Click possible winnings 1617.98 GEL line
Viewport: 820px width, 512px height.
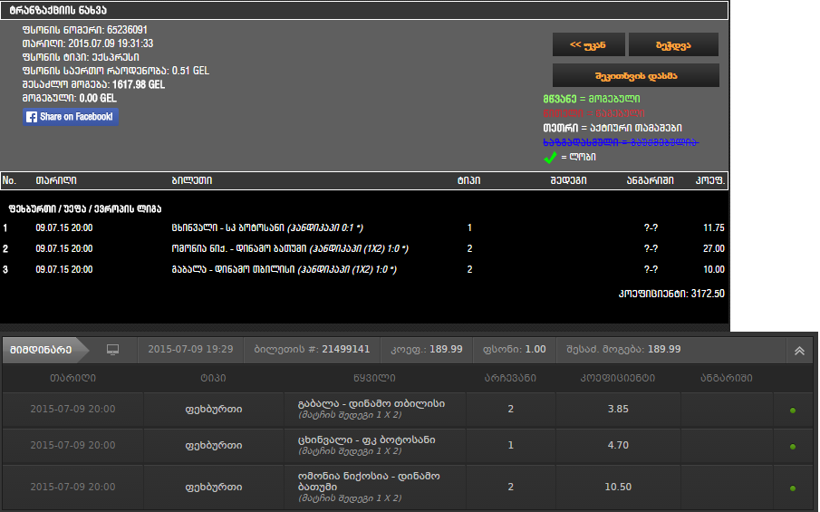pyautogui.click(x=93, y=84)
